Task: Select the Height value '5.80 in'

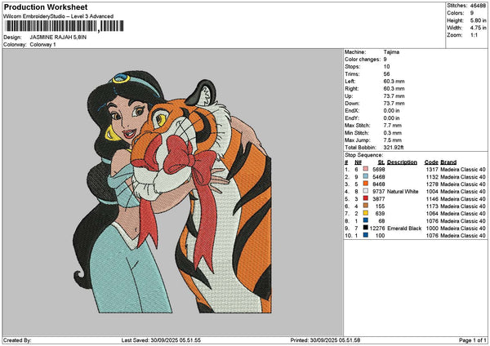Action: (478, 20)
